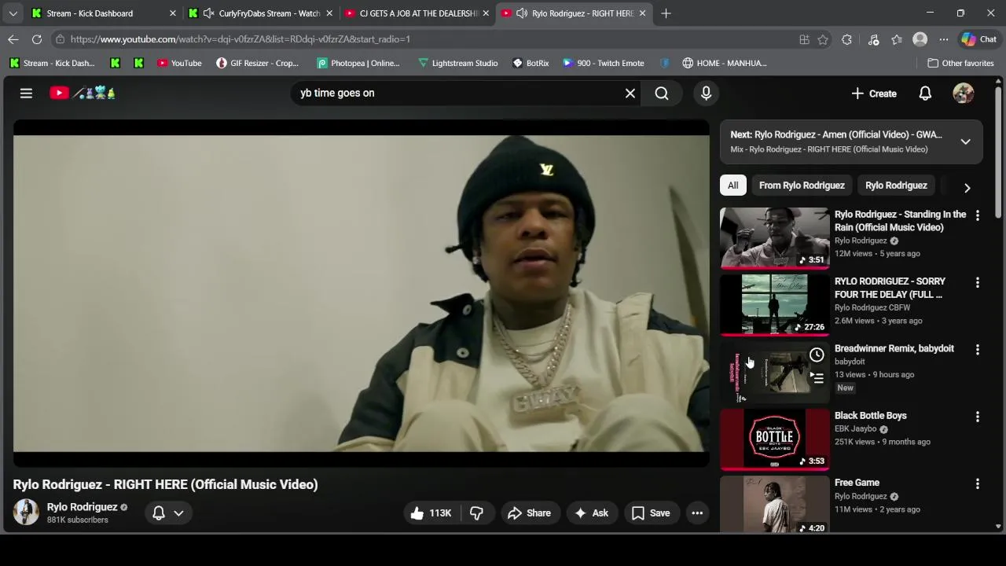Image resolution: width=1006 pixels, height=566 pixels.
Task: Open '900 - Twitch Emote' bookmark
Action: coord(603,63)
